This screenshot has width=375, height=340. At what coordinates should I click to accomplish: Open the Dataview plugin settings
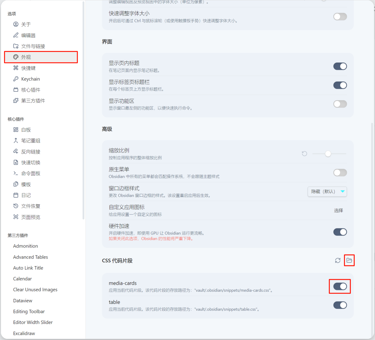point(23,301)
